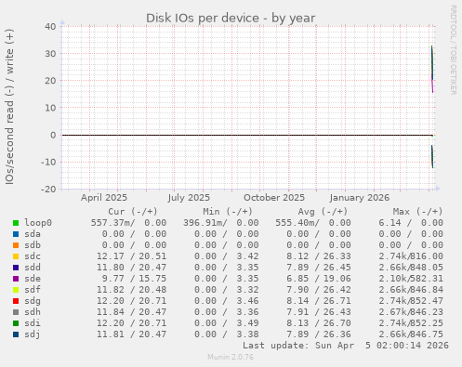Click the Avg (-/+) column header
The height and width of the screenshot is (367, 462).
click(x=323, y=212)
